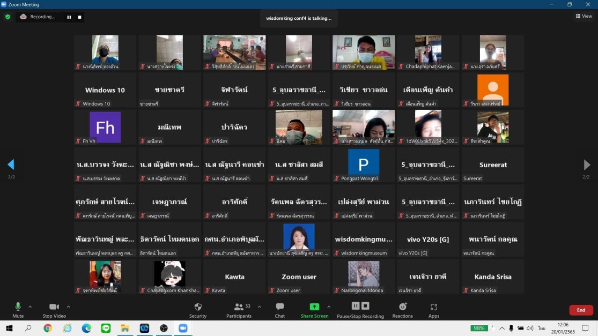Image resolution: width=598 pixels, height=336 pixels.
Task: Expand the Participants options caret
Action: (x=260, y=307)
